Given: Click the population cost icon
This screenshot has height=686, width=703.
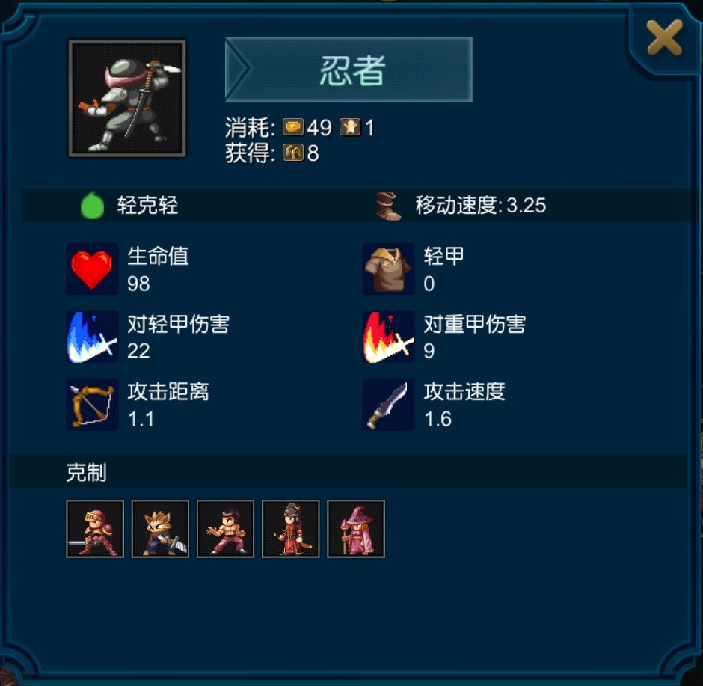Looking at the screenshot, I should (x=350, y=127).
